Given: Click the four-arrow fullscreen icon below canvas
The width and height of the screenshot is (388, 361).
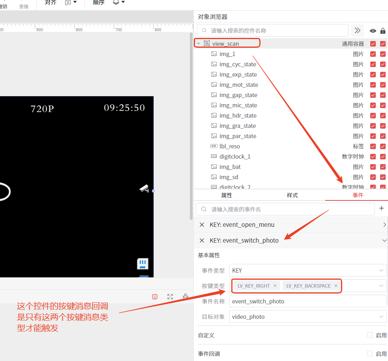Looking at the screenshot, I should [x=170, y=296].
